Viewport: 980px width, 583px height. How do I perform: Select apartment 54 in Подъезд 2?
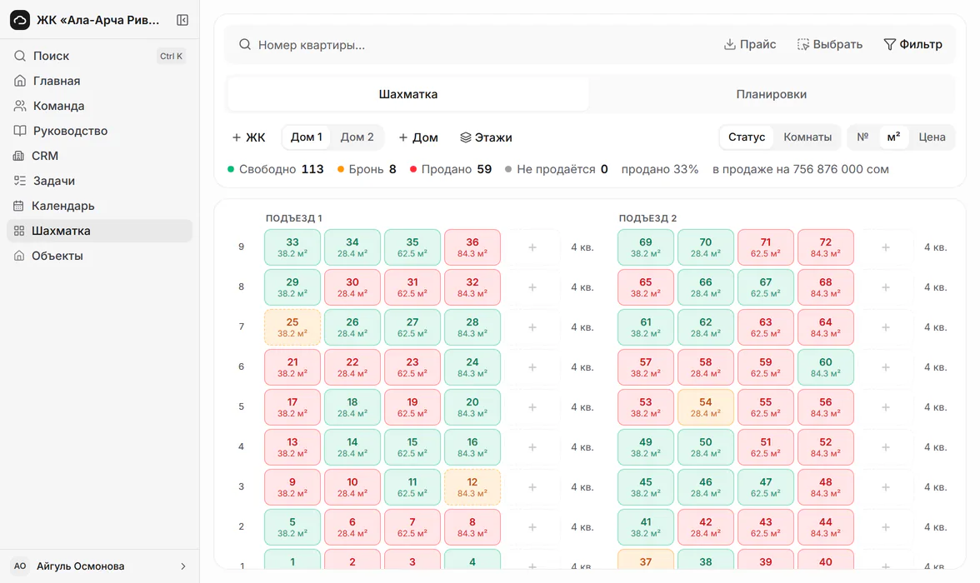(706, 407)
